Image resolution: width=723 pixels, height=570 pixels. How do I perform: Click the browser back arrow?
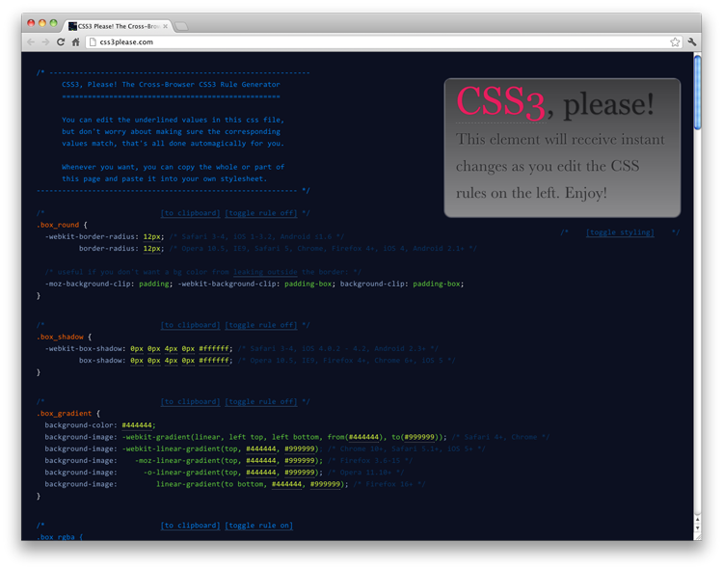click(x=31, y=42)
